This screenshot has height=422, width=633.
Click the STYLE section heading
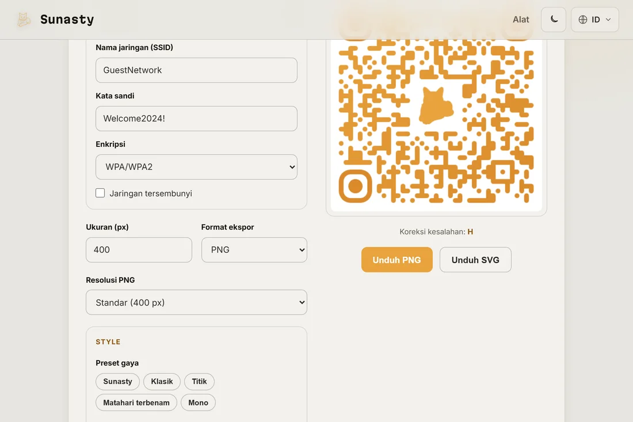(x=108, y=342)
